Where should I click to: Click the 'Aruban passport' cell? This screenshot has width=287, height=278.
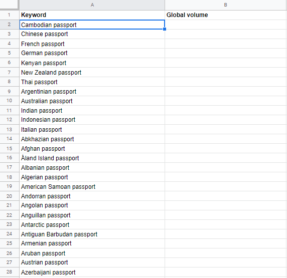click(x=92, y=253)
